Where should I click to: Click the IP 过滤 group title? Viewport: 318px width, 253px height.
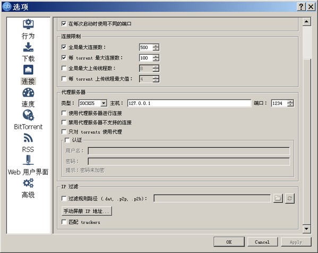(70, 187)
